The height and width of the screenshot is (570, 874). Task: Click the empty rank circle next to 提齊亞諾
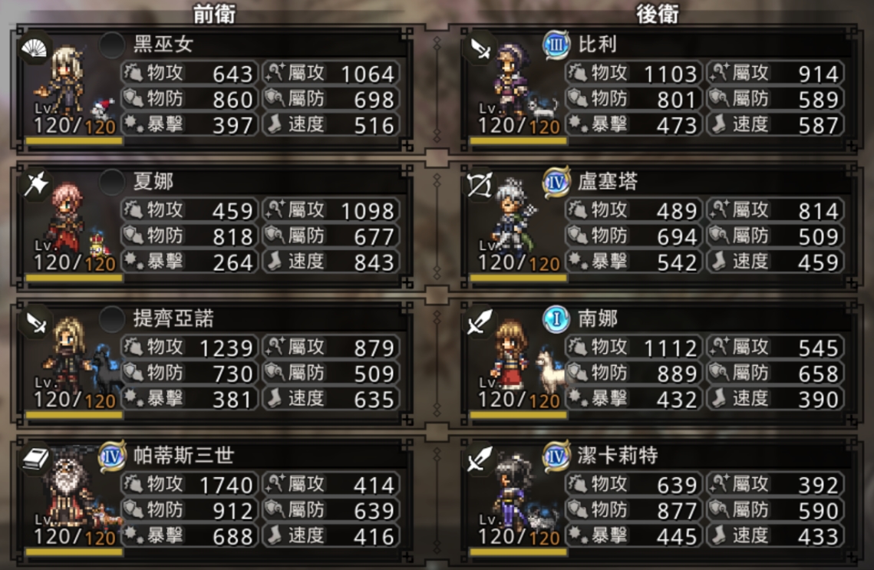111,320
